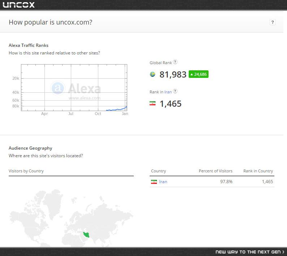Click the 'How popular is uncox.com?' title
The height and width of the screenshot is (256, 287).
51,22
